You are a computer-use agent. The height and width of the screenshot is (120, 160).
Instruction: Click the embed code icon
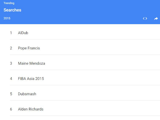click(145, 18)
